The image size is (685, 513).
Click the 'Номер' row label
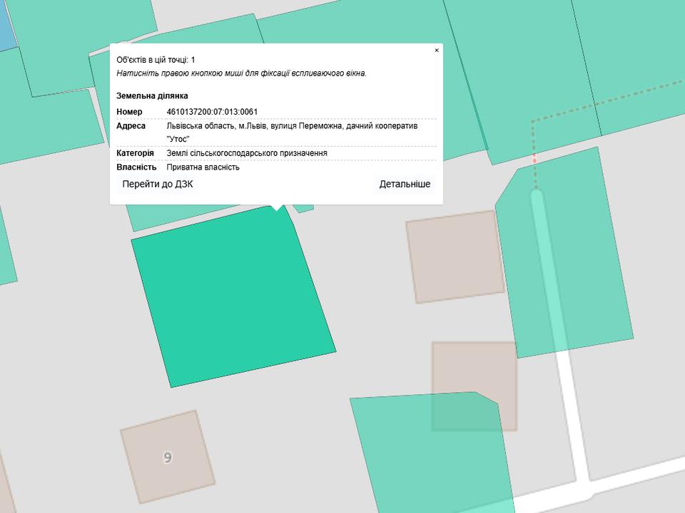(x=129, y=112)
